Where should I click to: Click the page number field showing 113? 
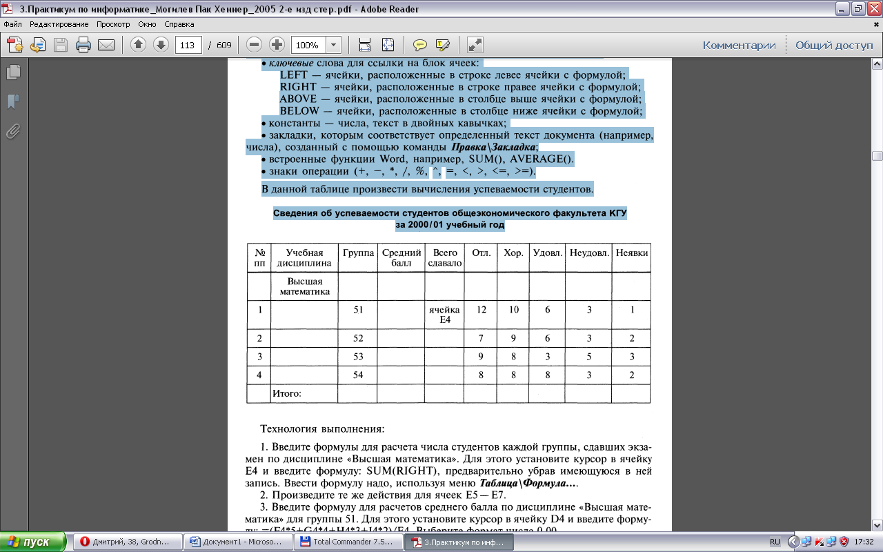(x=188, y=46)
